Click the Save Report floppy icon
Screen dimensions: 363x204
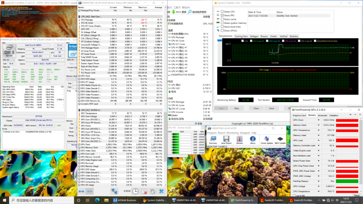coord(226,139)
